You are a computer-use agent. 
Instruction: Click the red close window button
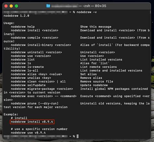click(6, 6)
